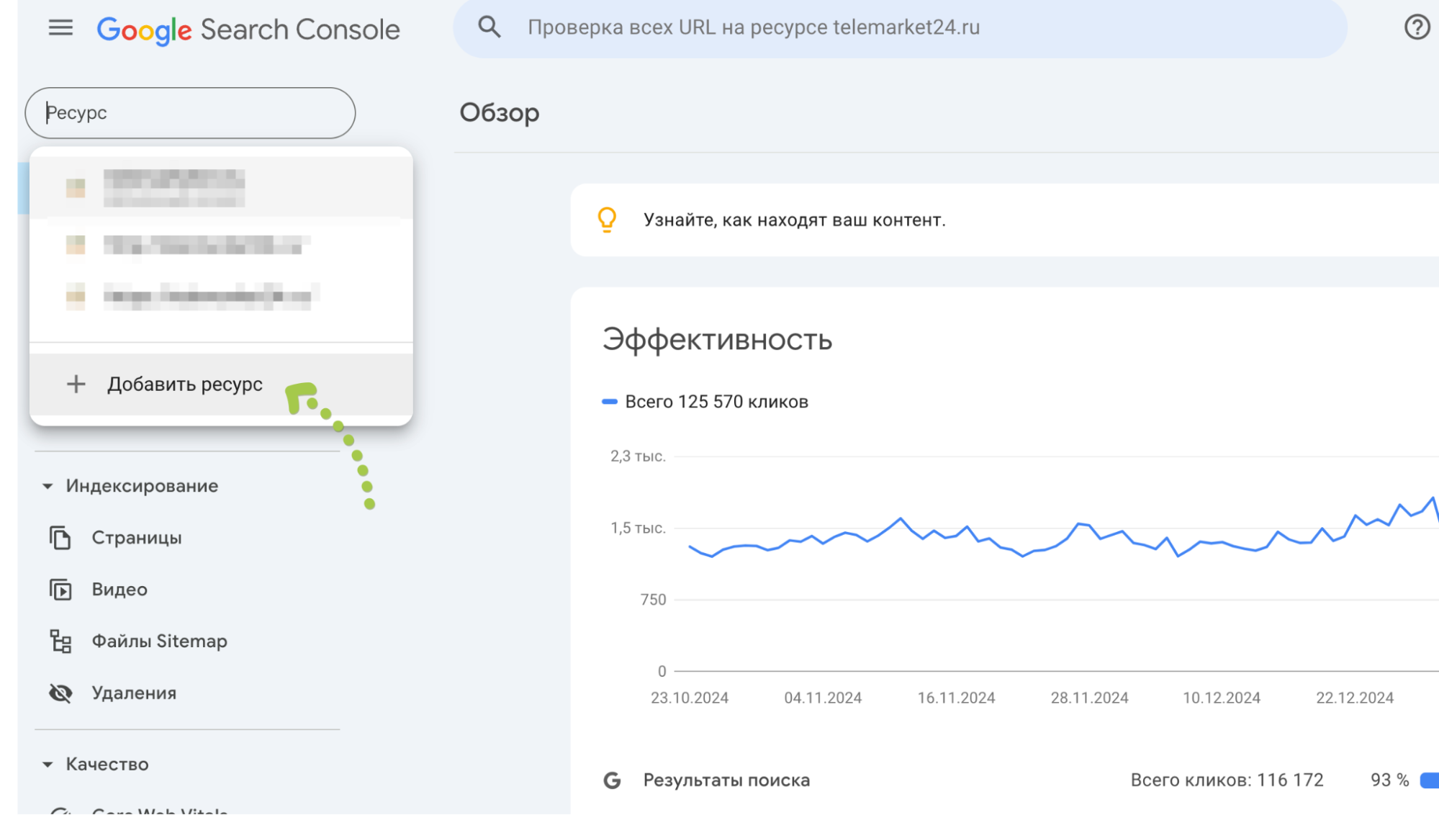Click chart date label 22.12.2024

click(1355, 698)
